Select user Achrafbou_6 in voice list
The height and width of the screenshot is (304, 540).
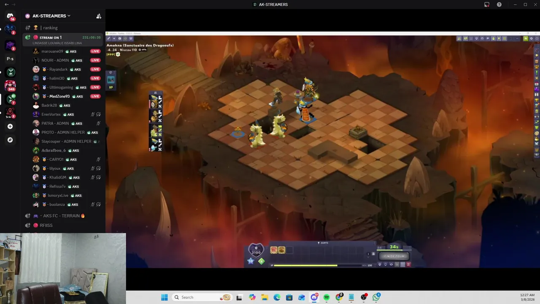click(67, 150)
